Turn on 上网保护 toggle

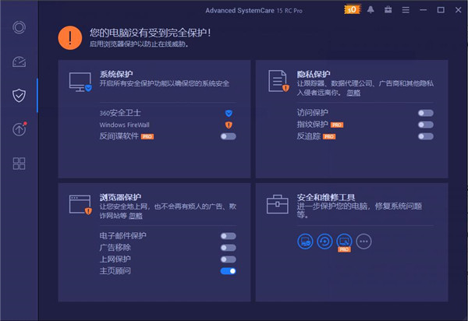click(x=229, y=259)
